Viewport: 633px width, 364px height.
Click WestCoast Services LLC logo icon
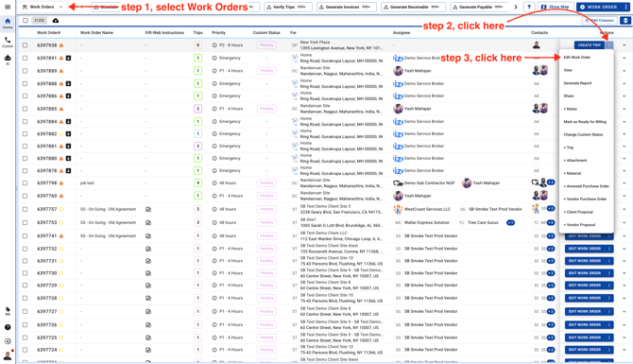coord(398,209)
